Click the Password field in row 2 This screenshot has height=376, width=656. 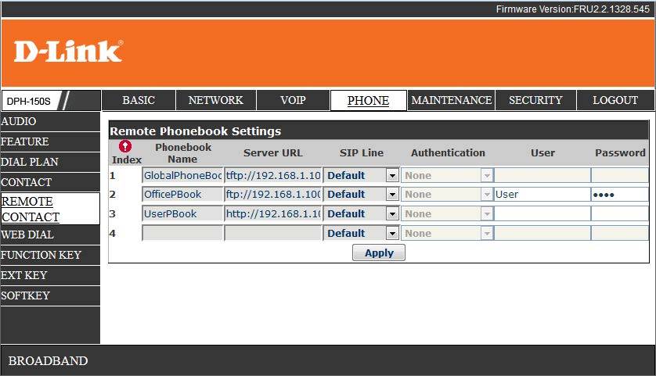coord(620,195)
